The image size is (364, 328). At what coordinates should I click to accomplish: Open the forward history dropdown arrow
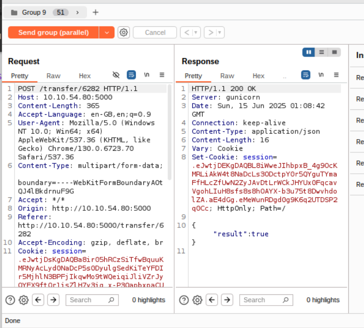[x=220, y=32]
